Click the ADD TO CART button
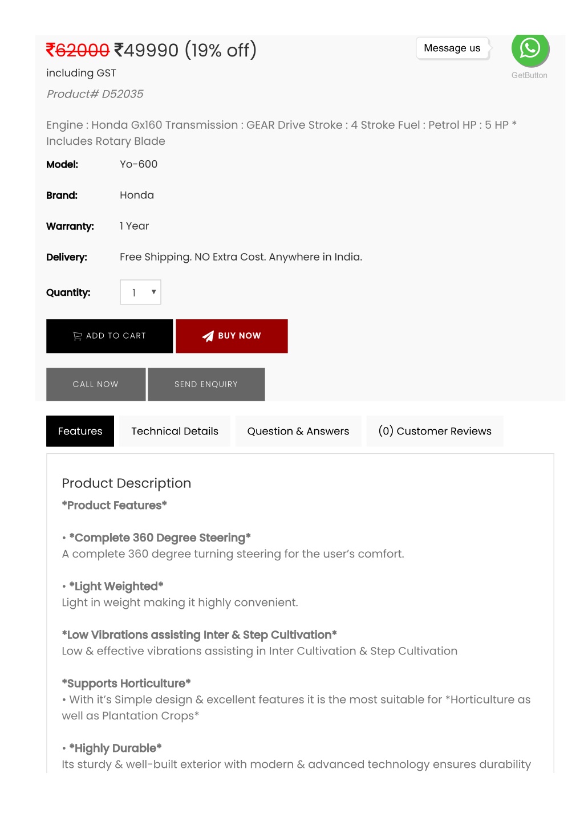 click(109, 336)
